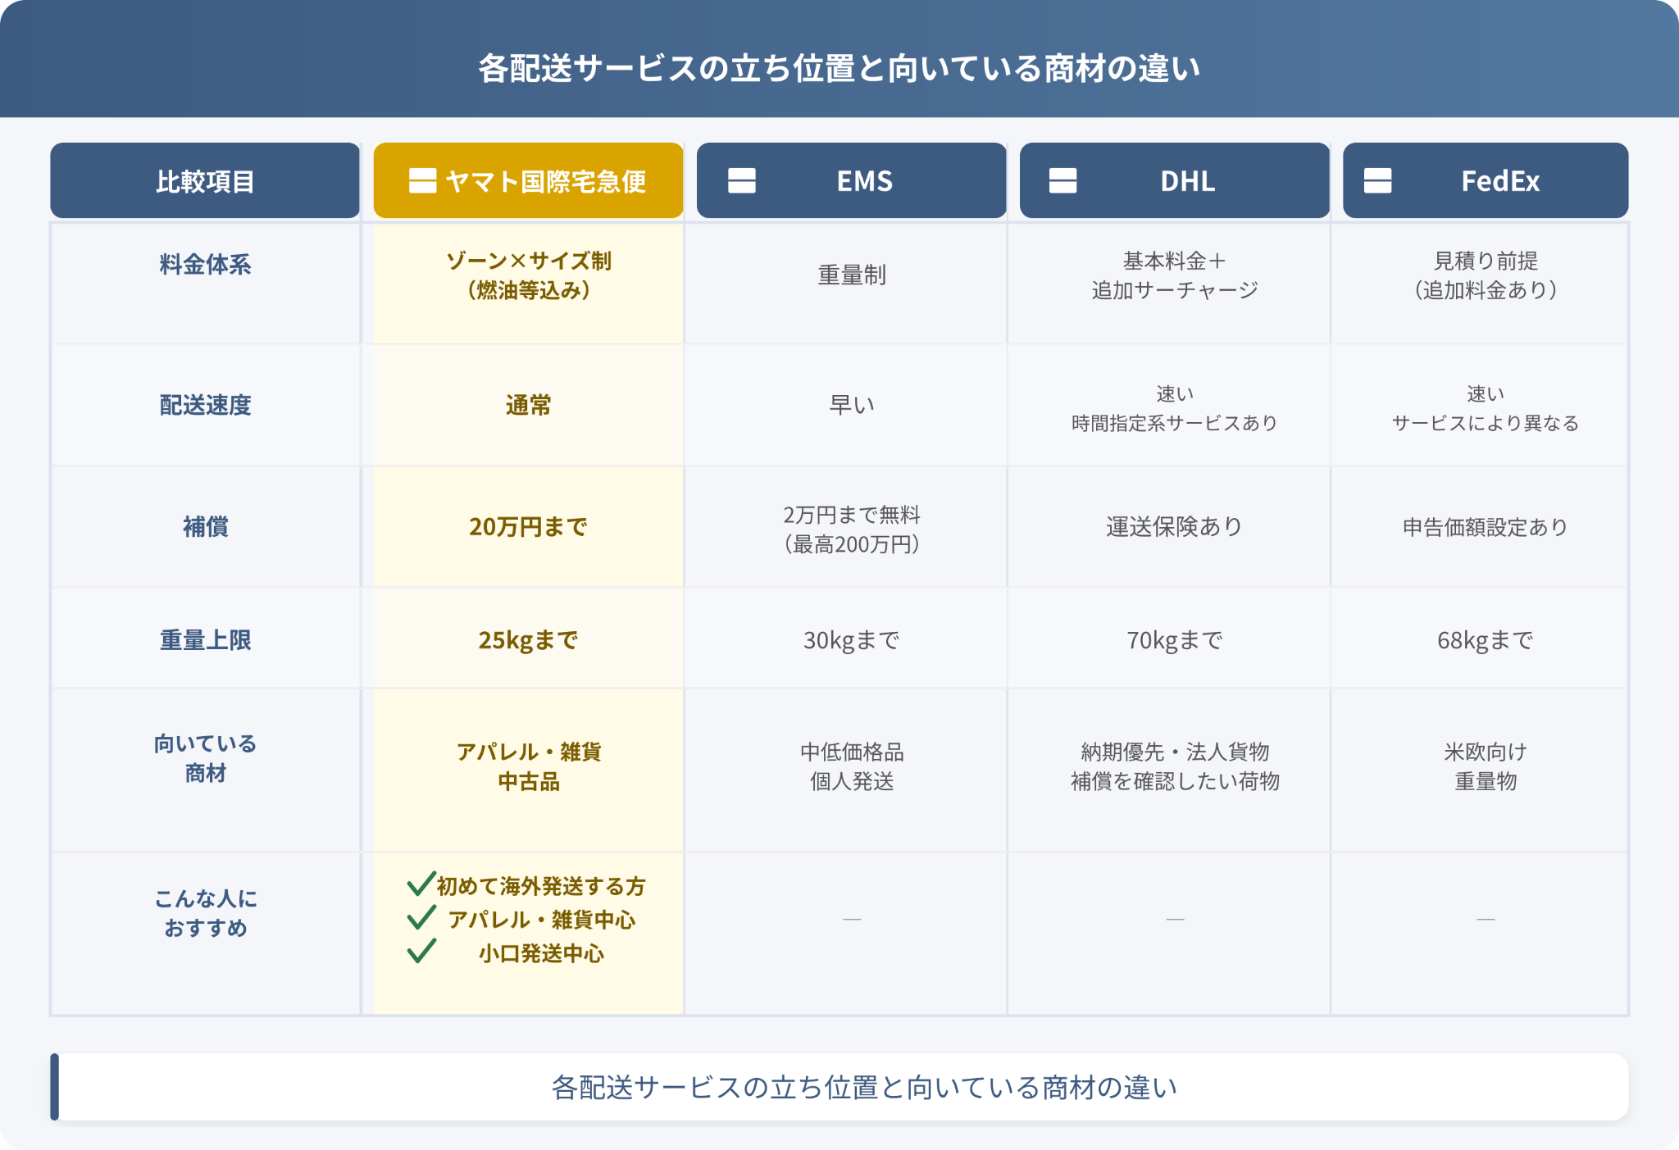Select the こんな人におすすめ row label
This screenshot has height=1150, width=1679.
[205, 913]
